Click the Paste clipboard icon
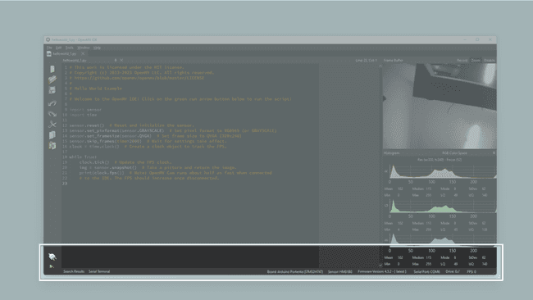The height and width of the screenshot is (300, 533). coord(52,145)
